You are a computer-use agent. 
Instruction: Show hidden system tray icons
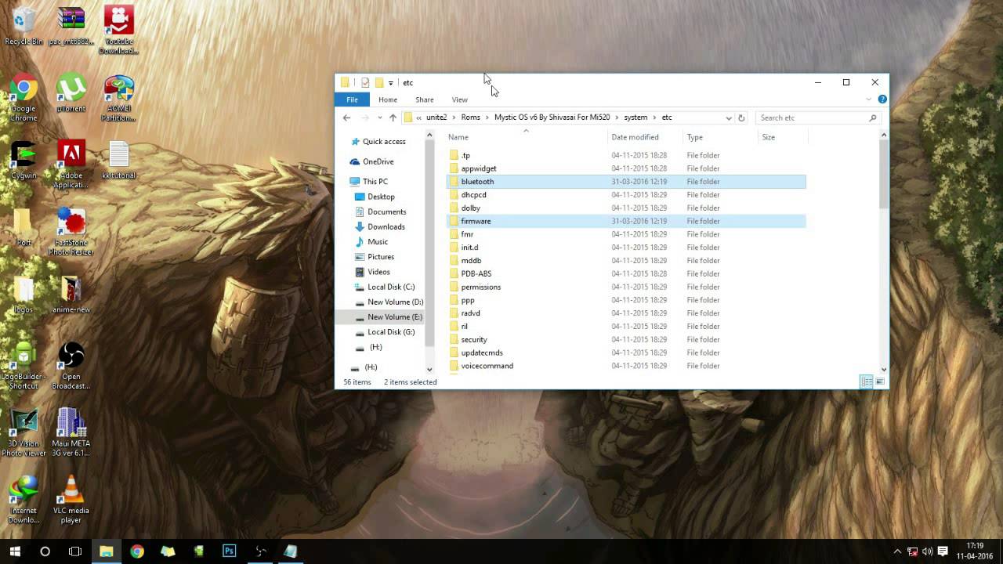pos(897,551)
